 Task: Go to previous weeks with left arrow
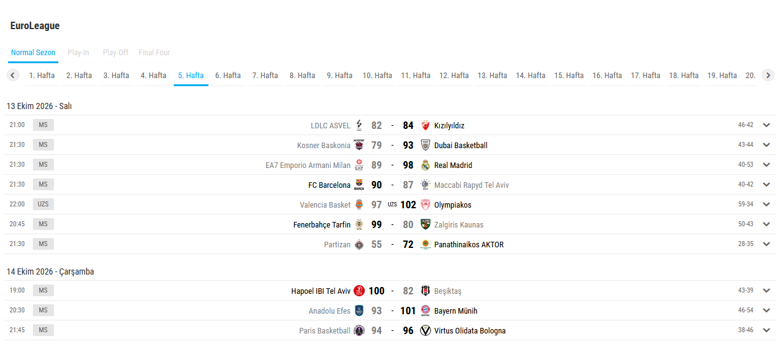[12, 76]
